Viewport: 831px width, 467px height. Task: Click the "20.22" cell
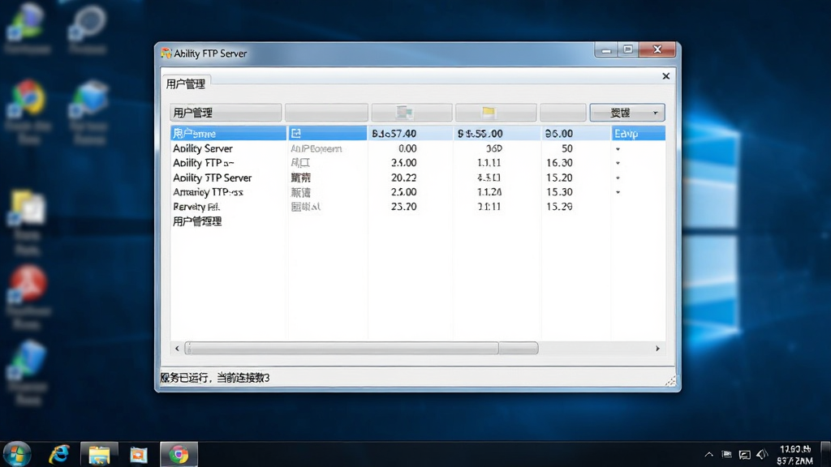click(x=403, y=178)
